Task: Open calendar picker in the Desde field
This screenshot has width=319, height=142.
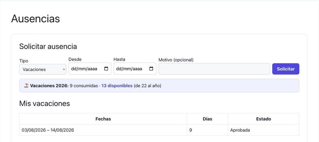Action: tap(106, 69)
